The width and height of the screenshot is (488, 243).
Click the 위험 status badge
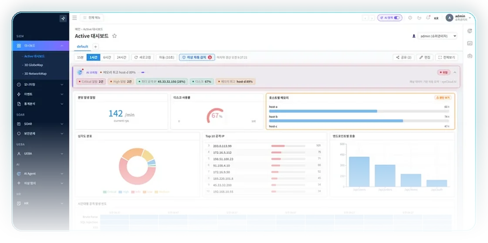444,72
